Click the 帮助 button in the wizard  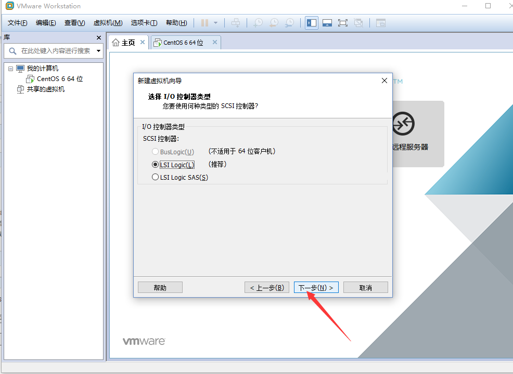(160, 287)
